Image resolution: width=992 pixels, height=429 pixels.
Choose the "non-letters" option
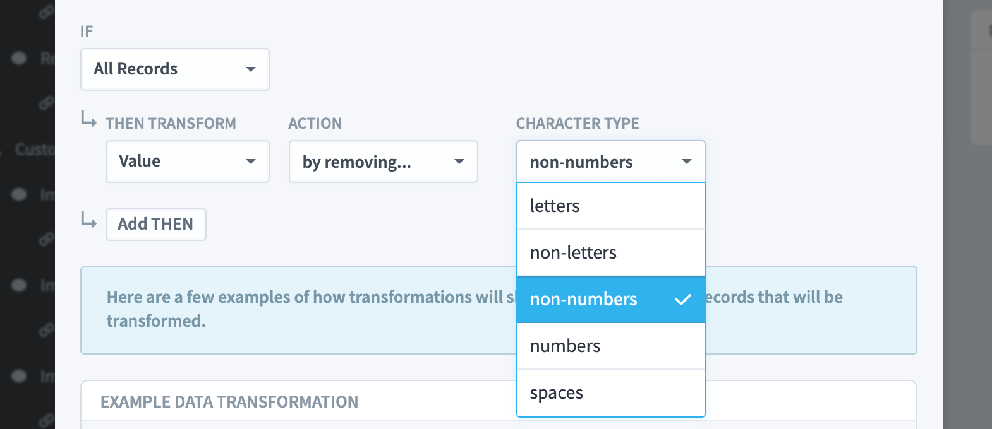point(610,252)
